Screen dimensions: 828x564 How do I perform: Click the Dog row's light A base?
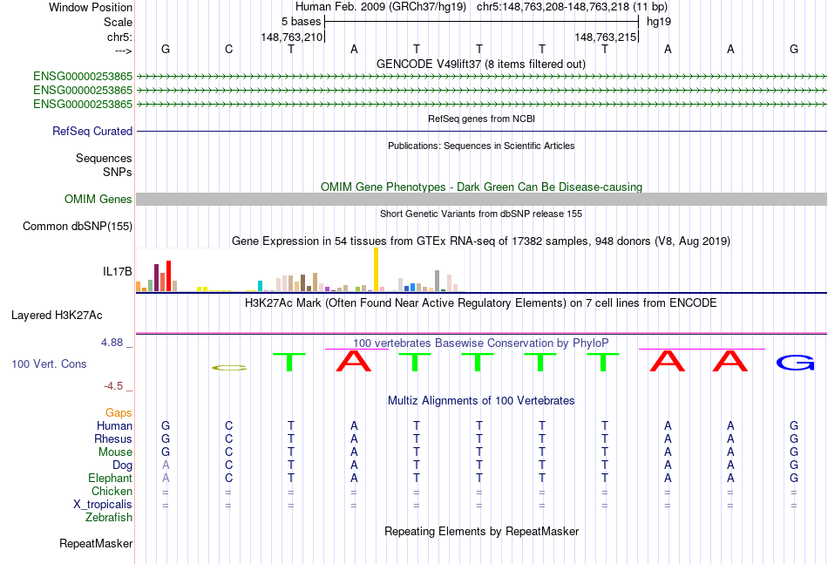click(x=166, y=465)
